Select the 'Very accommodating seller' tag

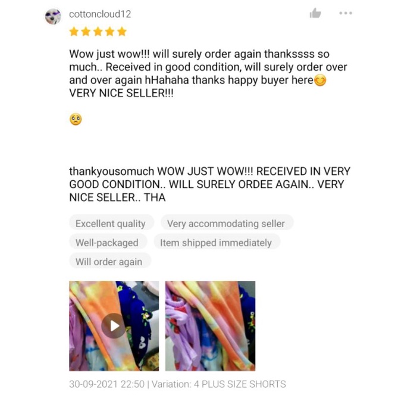click(226, 224)
